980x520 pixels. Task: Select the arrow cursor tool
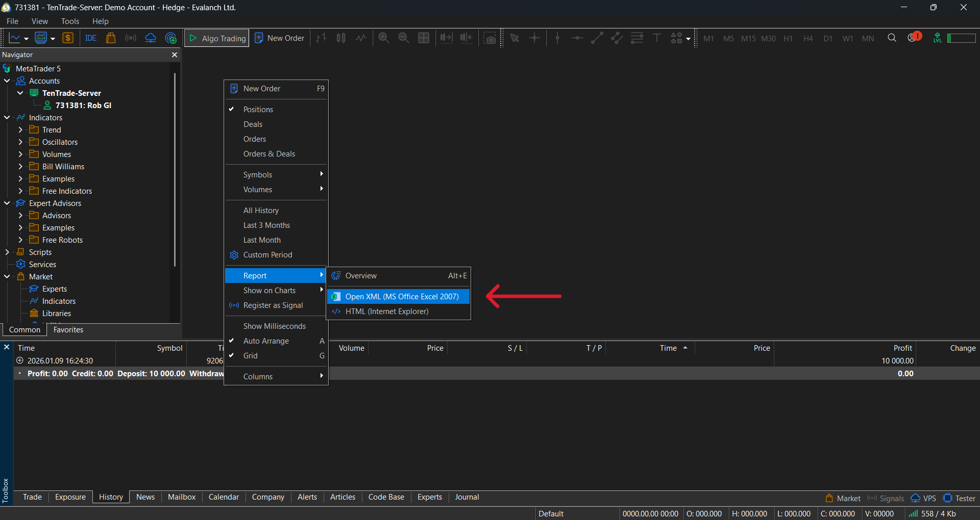point(514,38)
